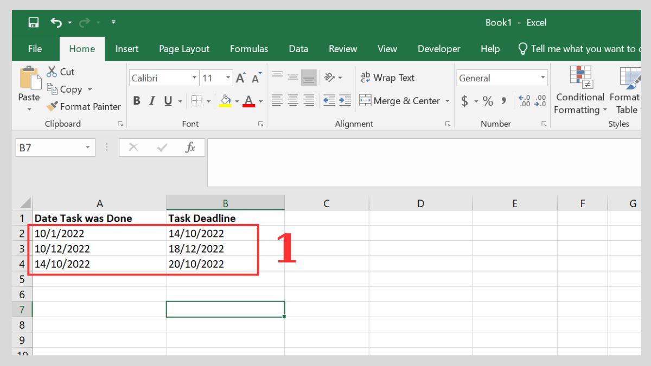651x366 pixels.
Task: Open the font size dropdown
Action: [x=228, y=78]
